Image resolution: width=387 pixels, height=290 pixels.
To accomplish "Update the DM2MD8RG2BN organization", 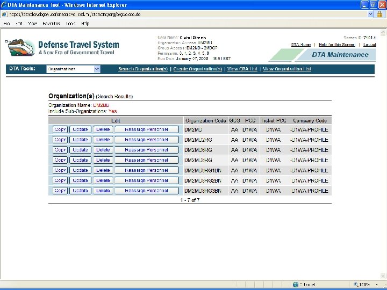I will click(x=80, y=180).
